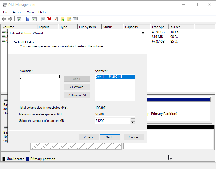Image resolution: width=216 pixels, height=169 pixels.
Task: Increase space amount with spinner up arrow
Action: click(x=133, y=120)
